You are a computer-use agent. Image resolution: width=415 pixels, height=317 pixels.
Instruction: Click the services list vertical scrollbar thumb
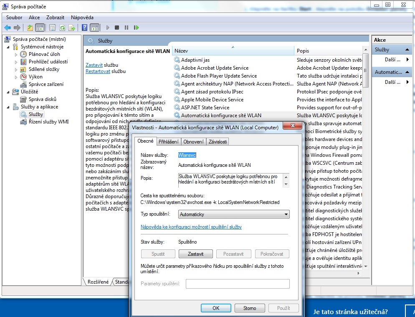tap(365, 70)
